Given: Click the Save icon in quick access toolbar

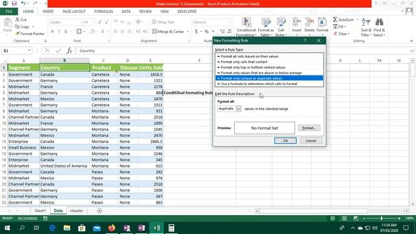Looking at the screenshot, I should pyautogui.click(x=14, y=3).
